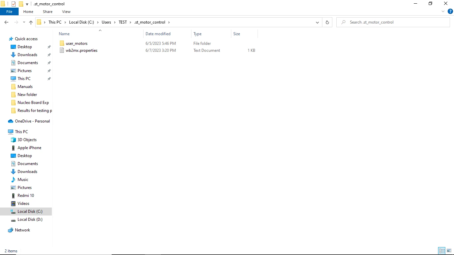Click the Properties quick access toolbar icon
Image resolution: width=454 pixels, height=255 pixels.
coord(14,4)
